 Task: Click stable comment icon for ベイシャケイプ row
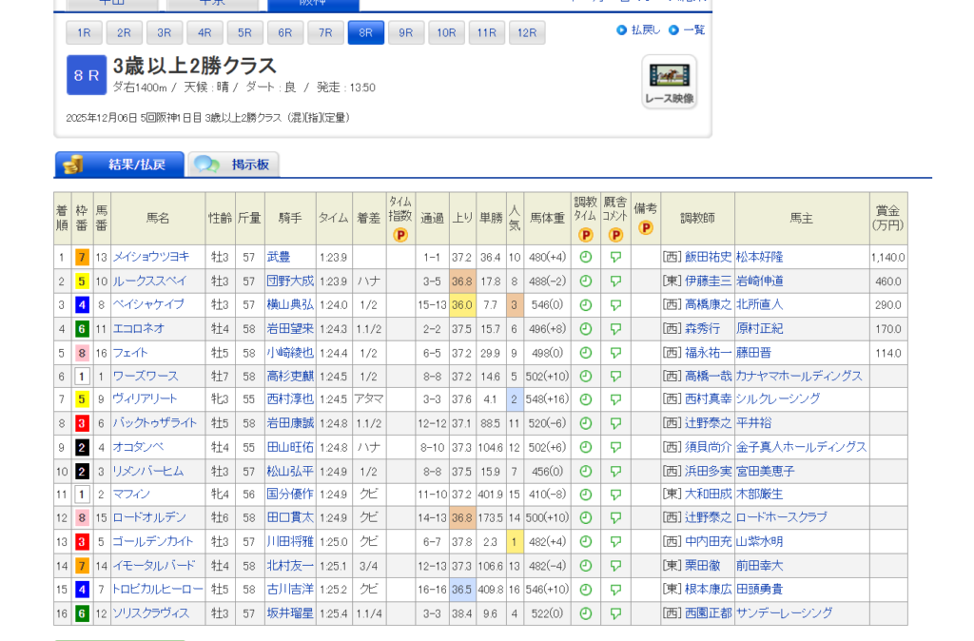click(x=615, y=304)
